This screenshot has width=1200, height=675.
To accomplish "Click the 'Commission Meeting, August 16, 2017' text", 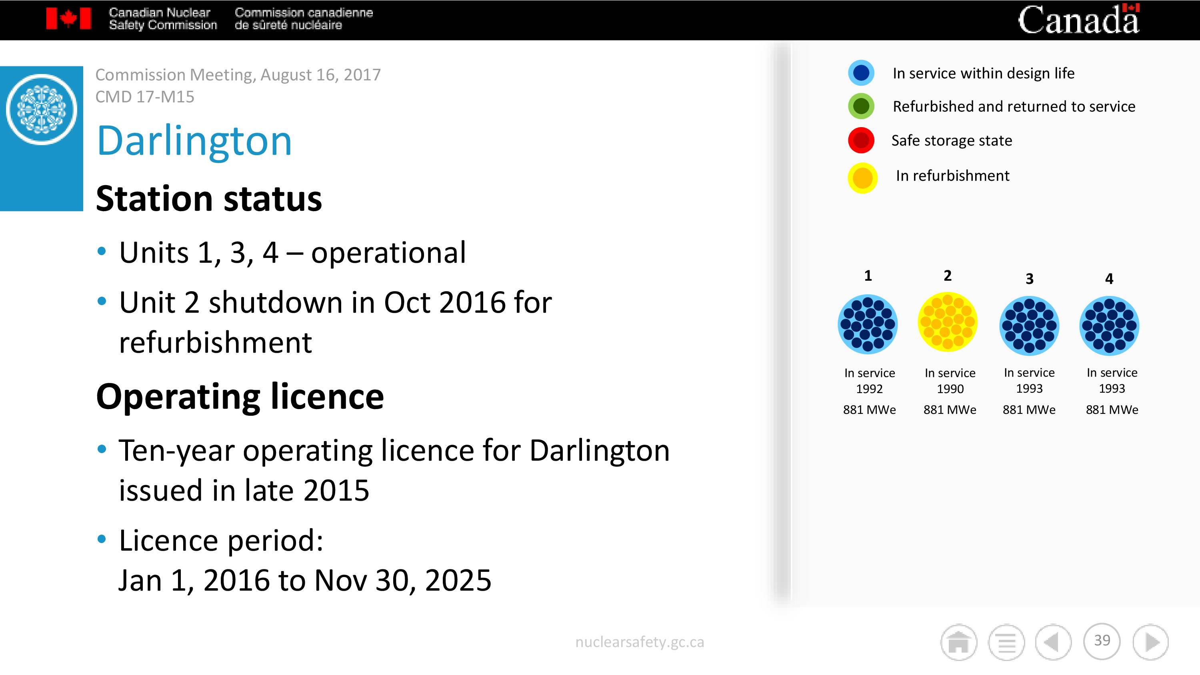I will 238,74.
